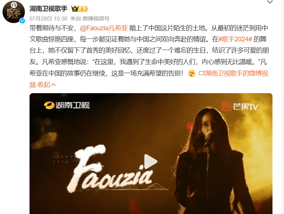The height and width of the screenshot is (214, 284).
Task: Click the blue verified badge on avatar
Action: click(x=22, y=21)
